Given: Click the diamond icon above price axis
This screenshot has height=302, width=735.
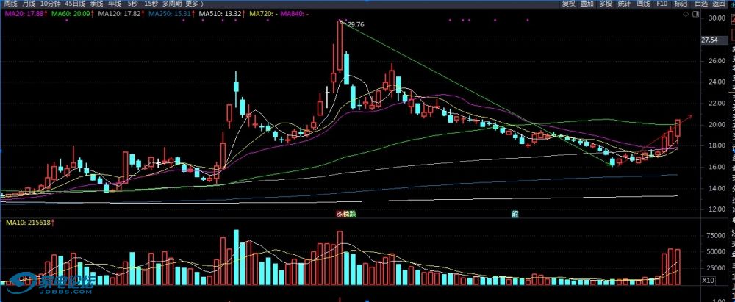Looking at the screenshot, I should coord(684,13).
